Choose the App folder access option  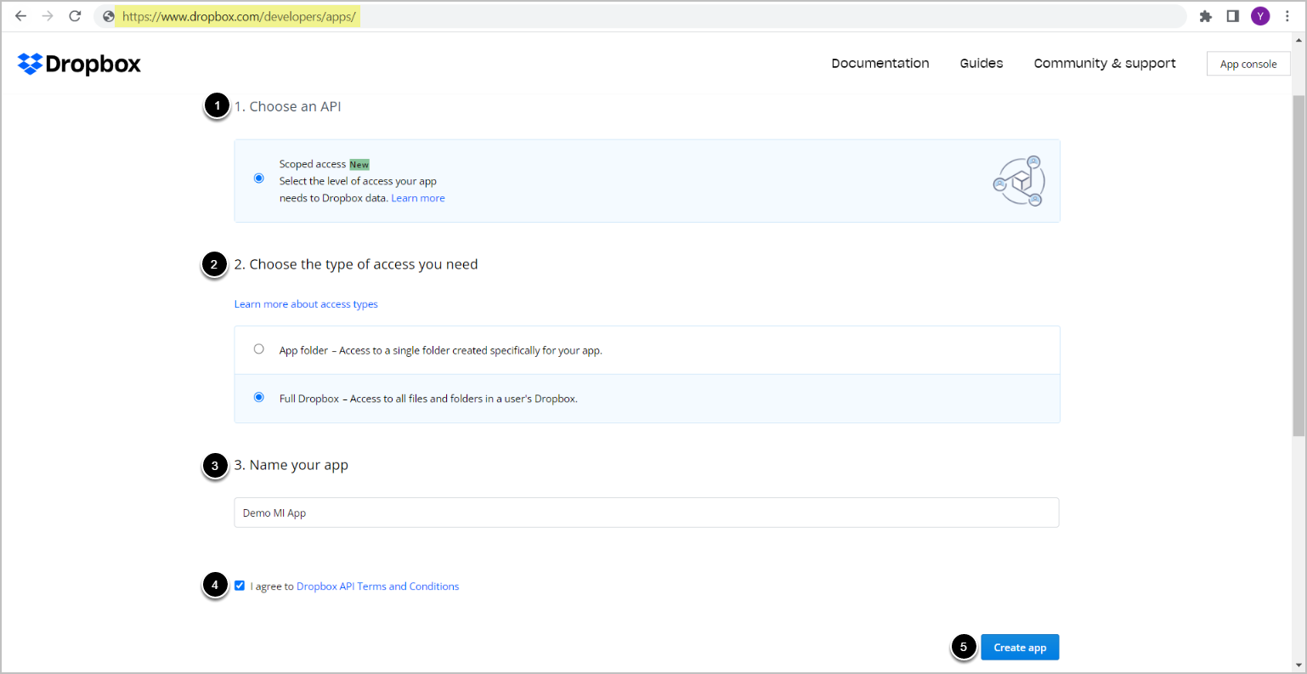point(259,349)
